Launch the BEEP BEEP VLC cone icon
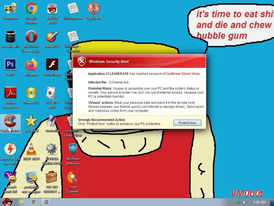This screenshot has height=206, width=274. (31, 152)
